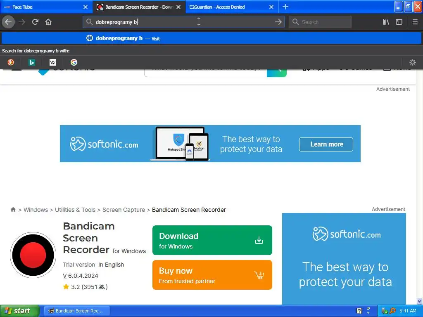423x317 pixels.
Task: Click the page scrollbar down arrow
Action: pos(419,301)
